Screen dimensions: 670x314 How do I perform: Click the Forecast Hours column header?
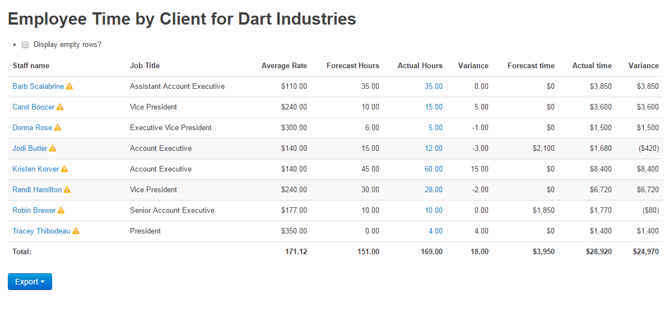click(353, 65)
